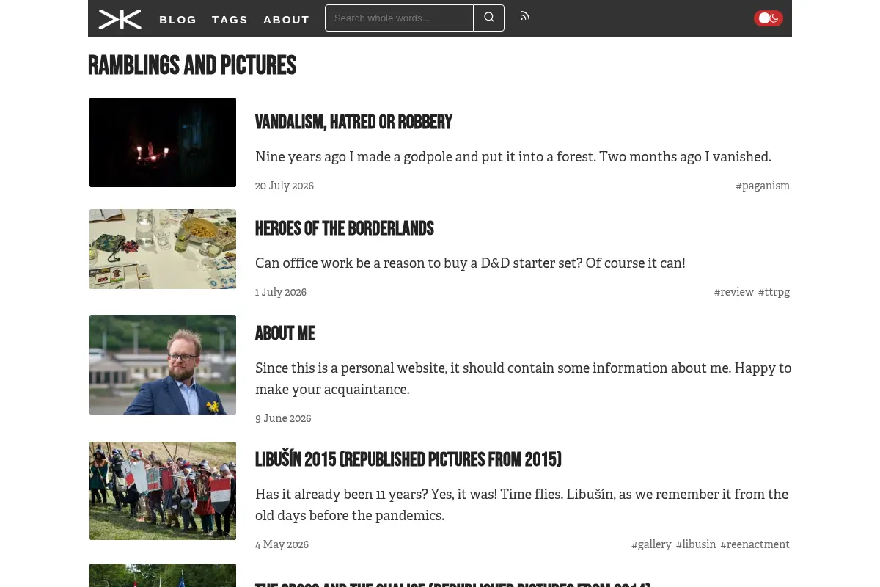
Task: Toggle the dark mode switch
Action: tap(769, 18)
